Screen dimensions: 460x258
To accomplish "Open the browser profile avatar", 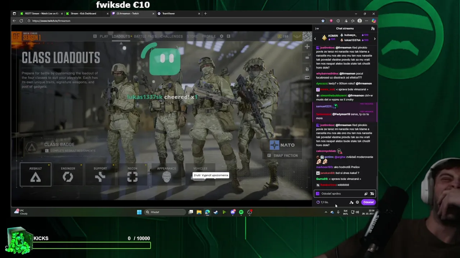I will tap(359, 21).
